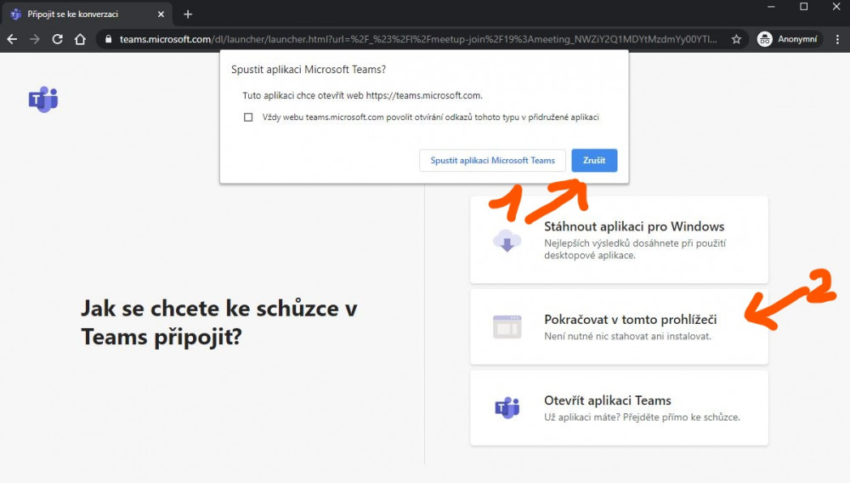Screen dimensions: 850x483
Task: Close the Připojit se ke konverzaci tab
Action: [161, 14]
